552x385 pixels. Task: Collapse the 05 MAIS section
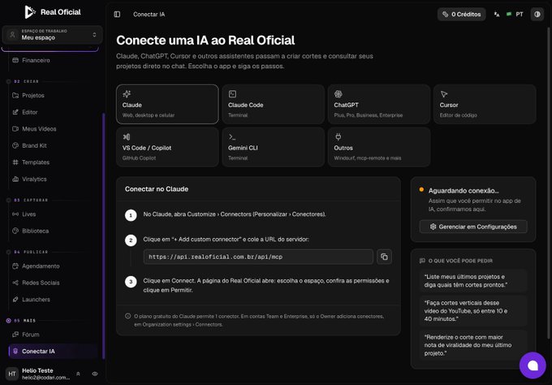[x=21, y=321]
